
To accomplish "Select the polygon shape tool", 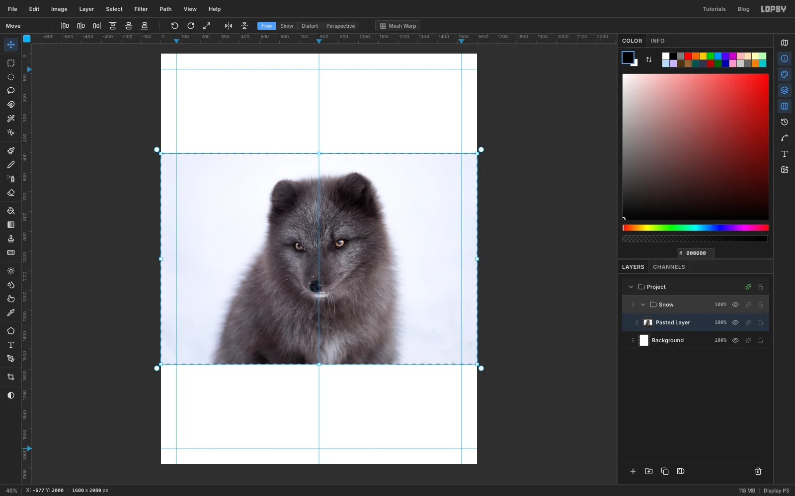I will (11, 331).
